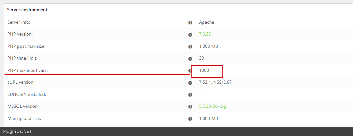This screenshot has width=353, height=136.
Task: Click the Max upload size value 1,000 MB
Action: tap(208, 118)
